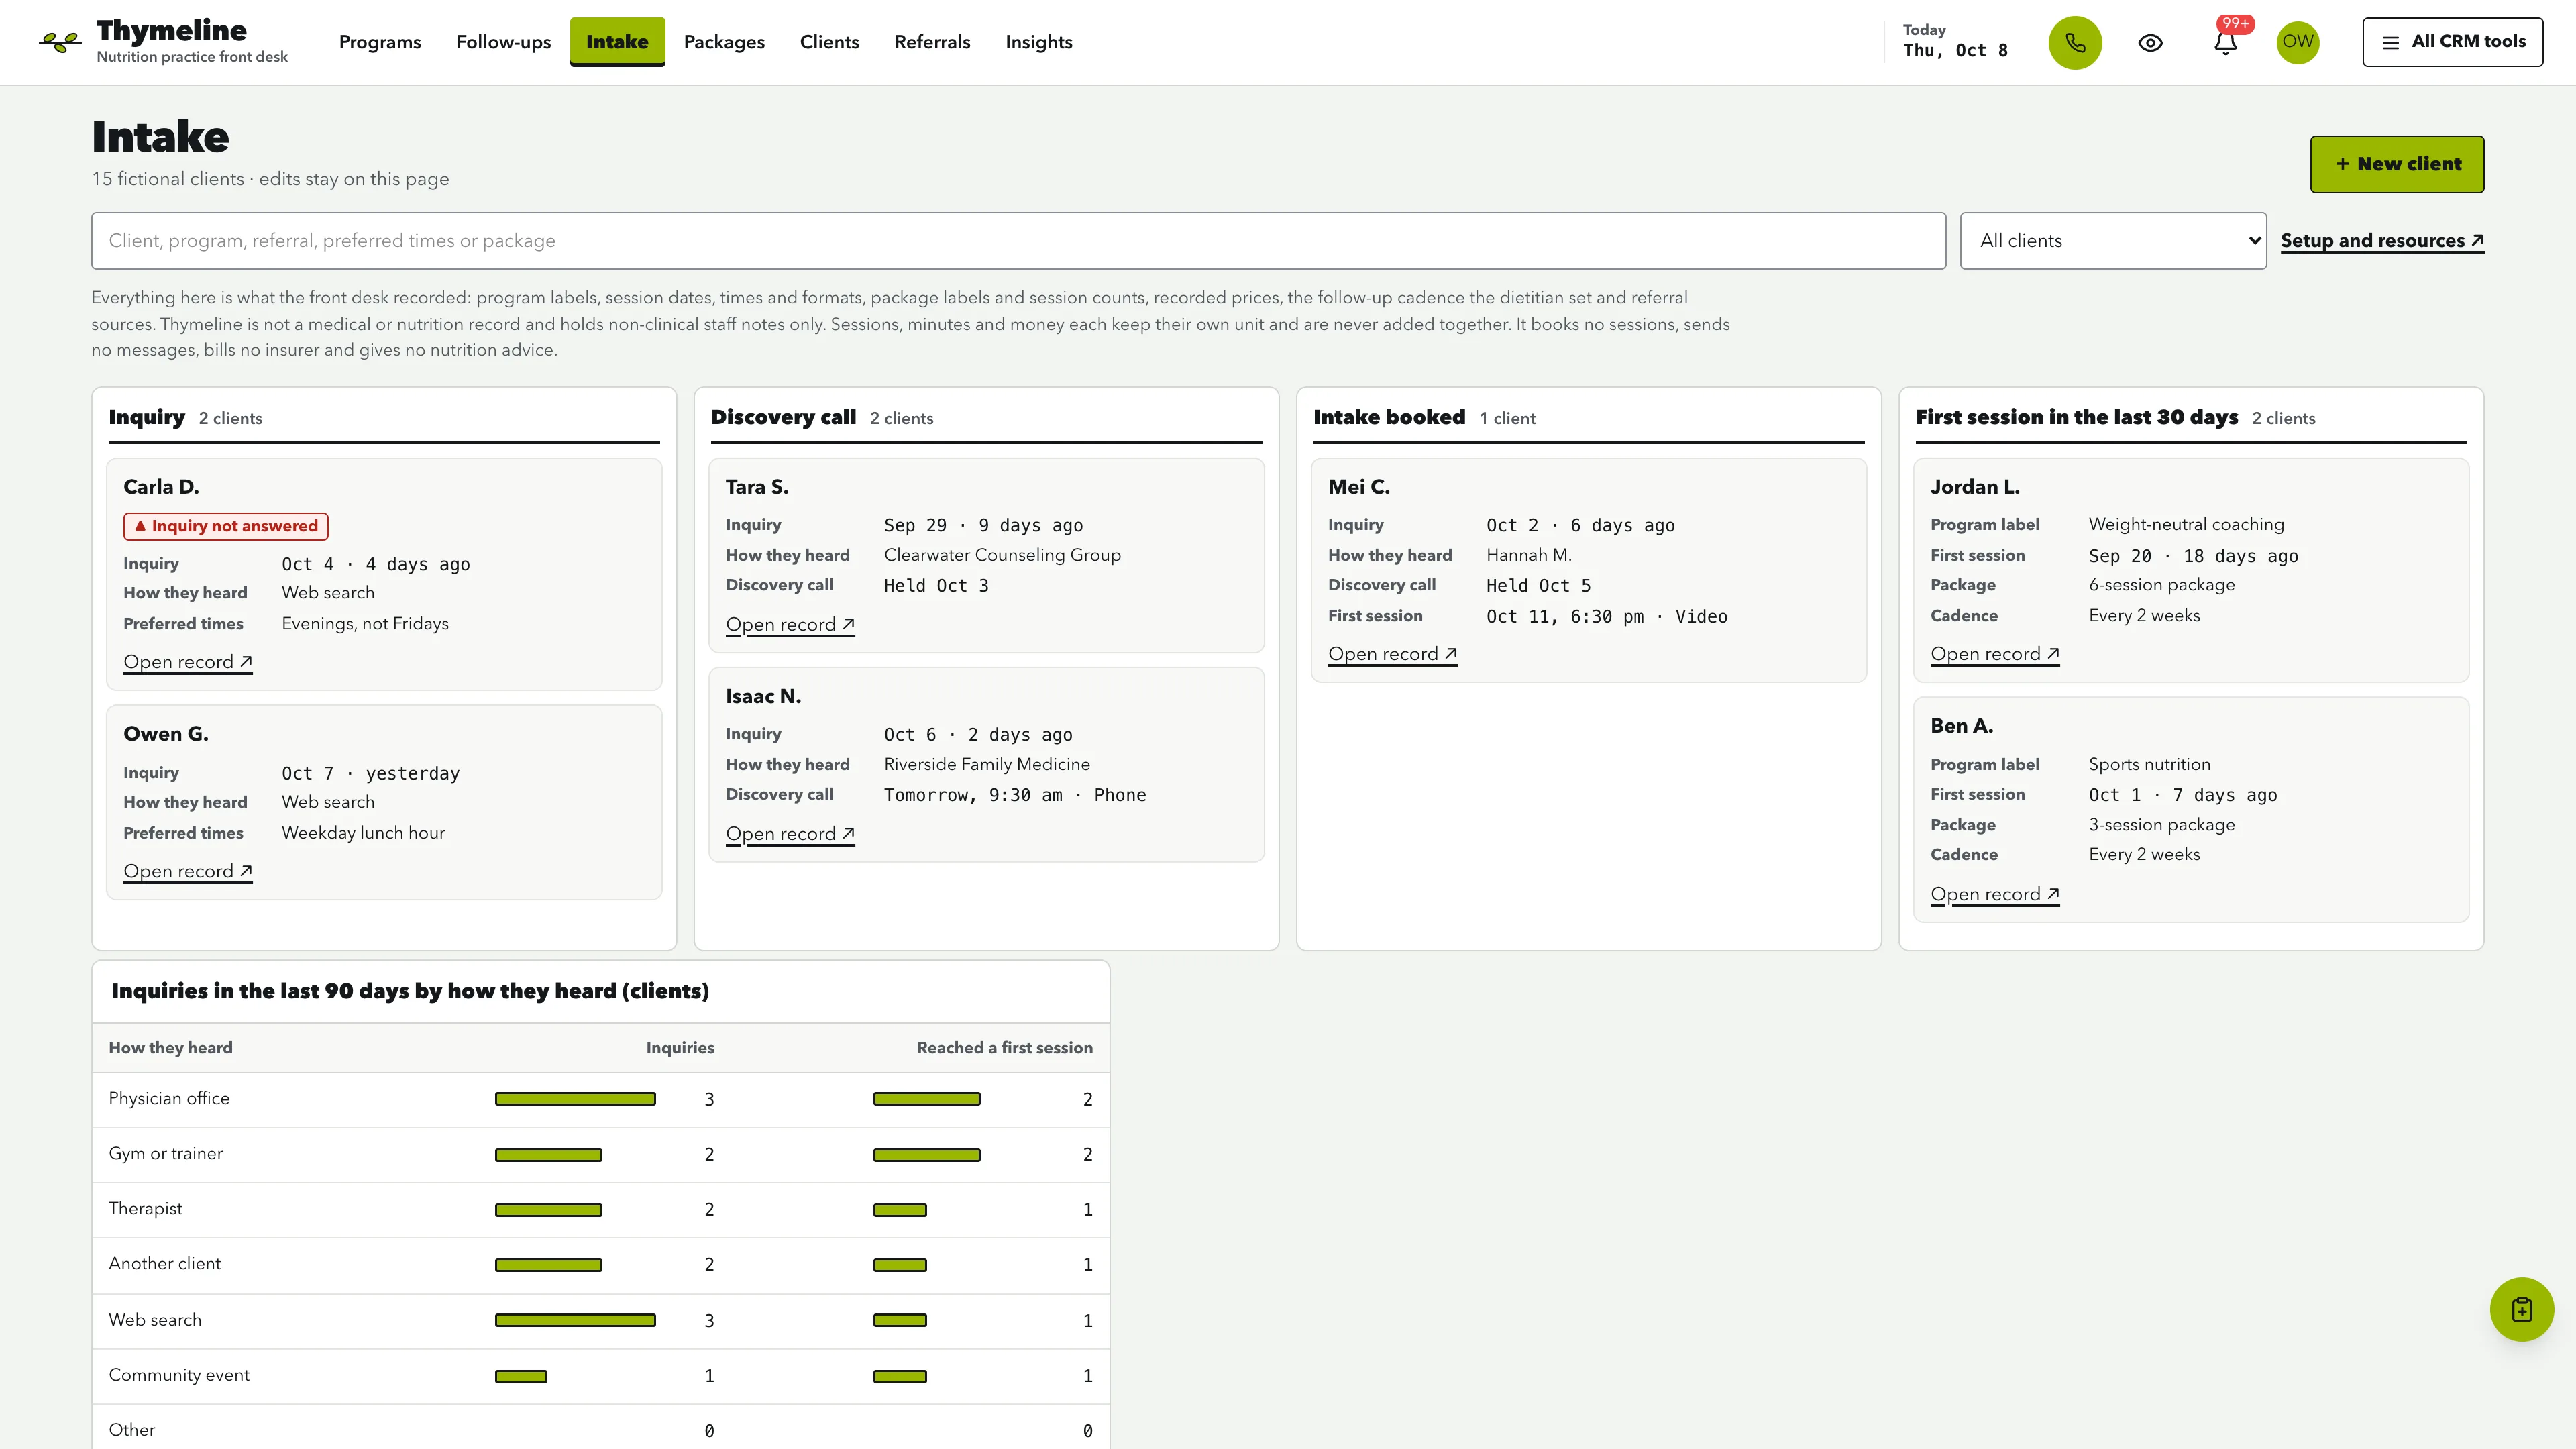Screen dimensions: 2576x1449
Task: Open record for Jordan L.
Action: [1995, 654]
